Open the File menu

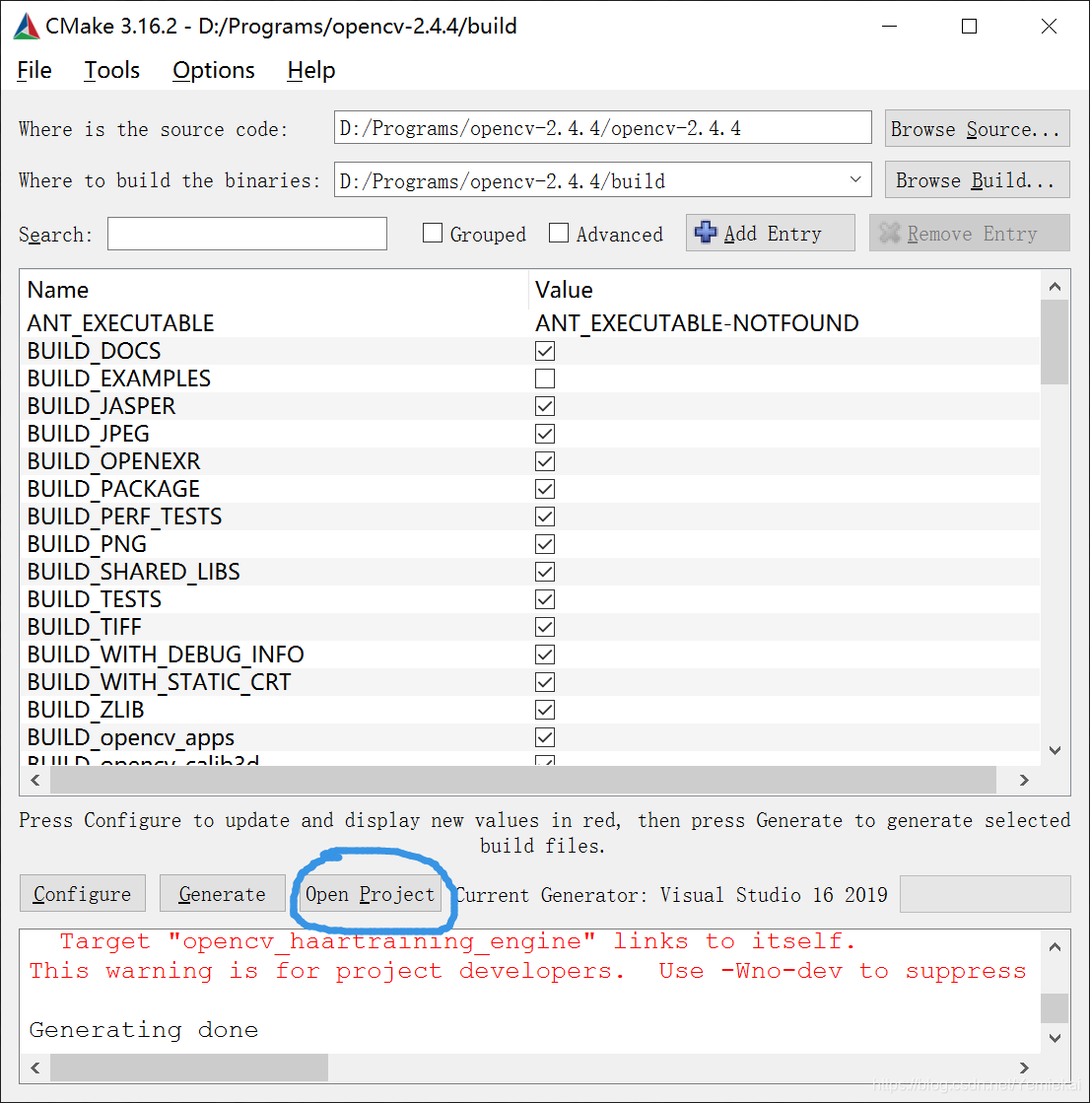click(x=34, y=70)
